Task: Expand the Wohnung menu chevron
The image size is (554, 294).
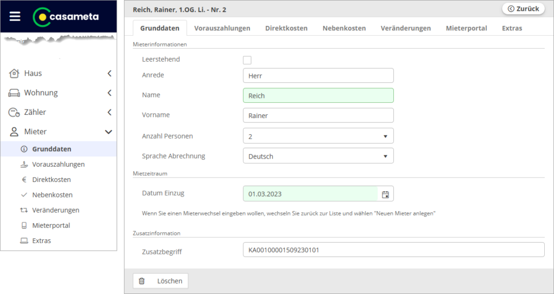Action: [x=109, y=93]
